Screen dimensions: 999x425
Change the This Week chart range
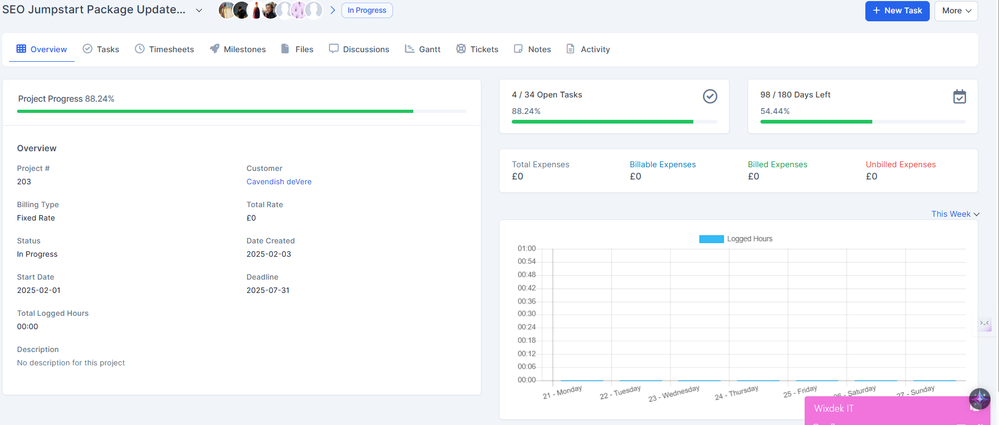click(x=955, y=214)
